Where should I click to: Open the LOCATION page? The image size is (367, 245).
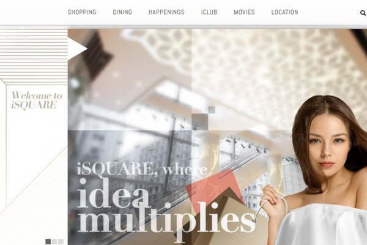tap(284, 12)
